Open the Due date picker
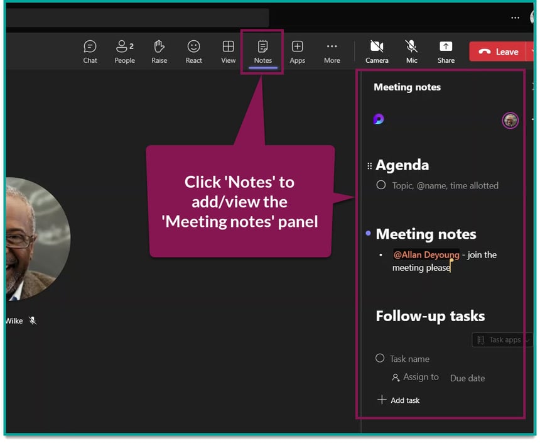Screen dimensions: 540x443 pos(467,378)
